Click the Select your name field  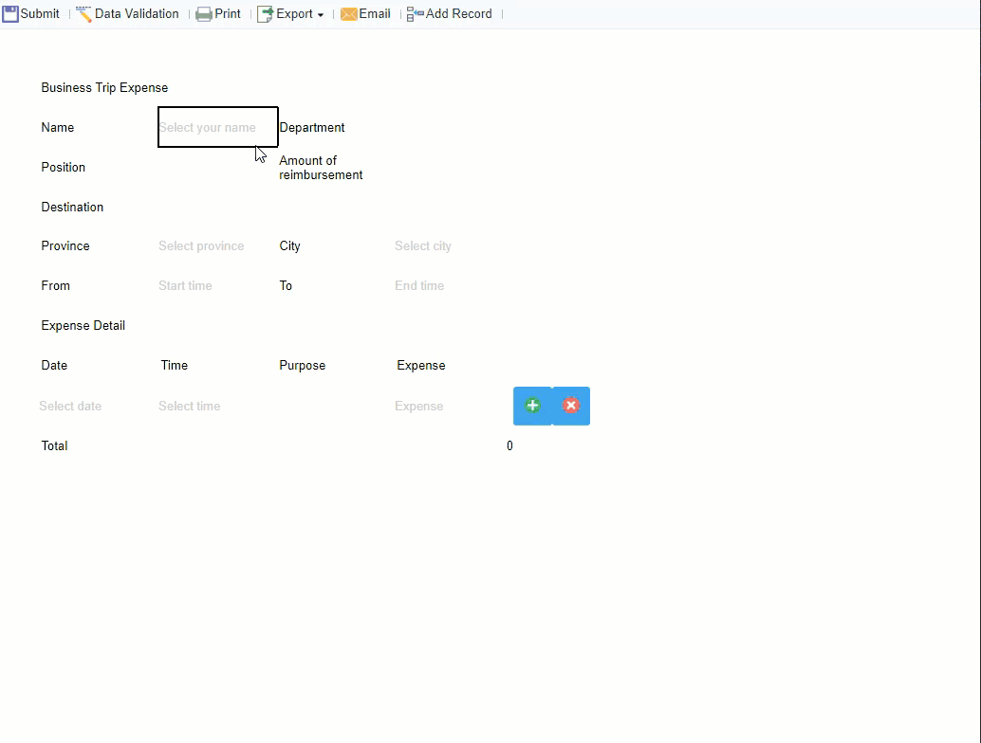217,126
